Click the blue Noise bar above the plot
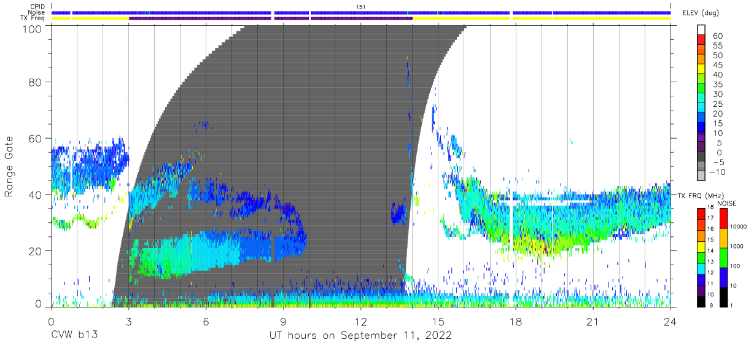Viewport: 754px width, 348px height. pos(360,12)
